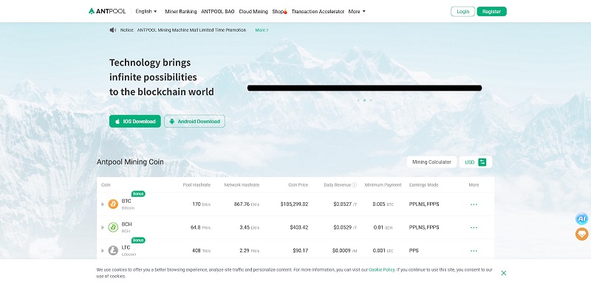Open the Shop menu item
Screen dimensions: 591x287
click(280, 12)
